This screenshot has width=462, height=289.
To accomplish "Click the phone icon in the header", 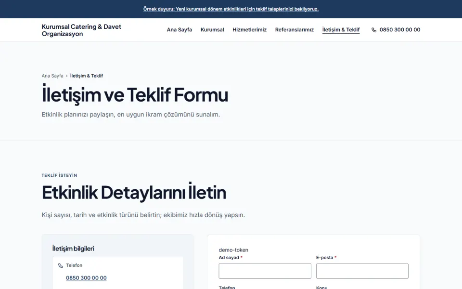I will pyautogui.click(x=374, y=30).
